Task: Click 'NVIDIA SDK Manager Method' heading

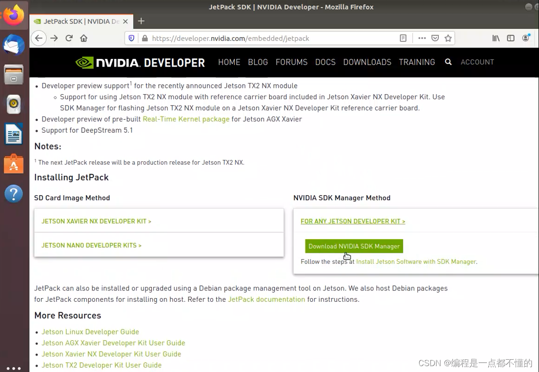Action: 342,198
